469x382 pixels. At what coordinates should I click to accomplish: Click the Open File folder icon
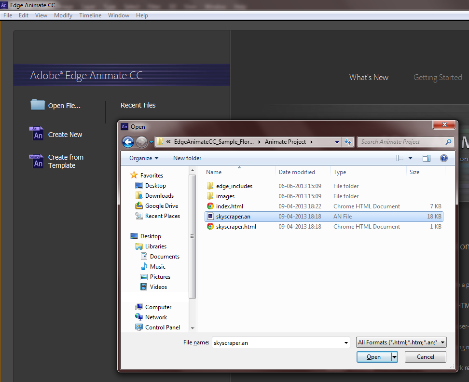[x=38, y=105]
